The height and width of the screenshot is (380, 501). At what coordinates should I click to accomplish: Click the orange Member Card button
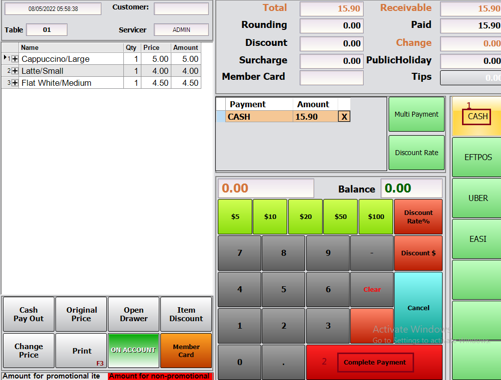pos(186,351)
